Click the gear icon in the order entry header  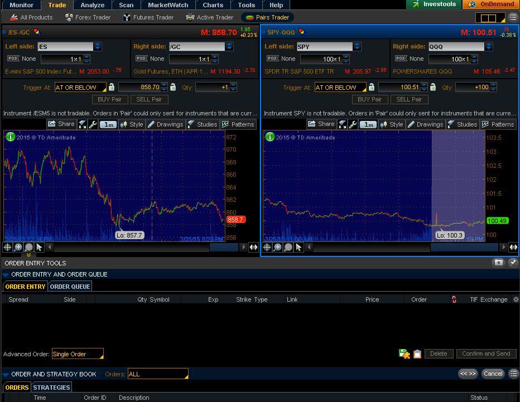pyautogui.click(x=516, y=299)
